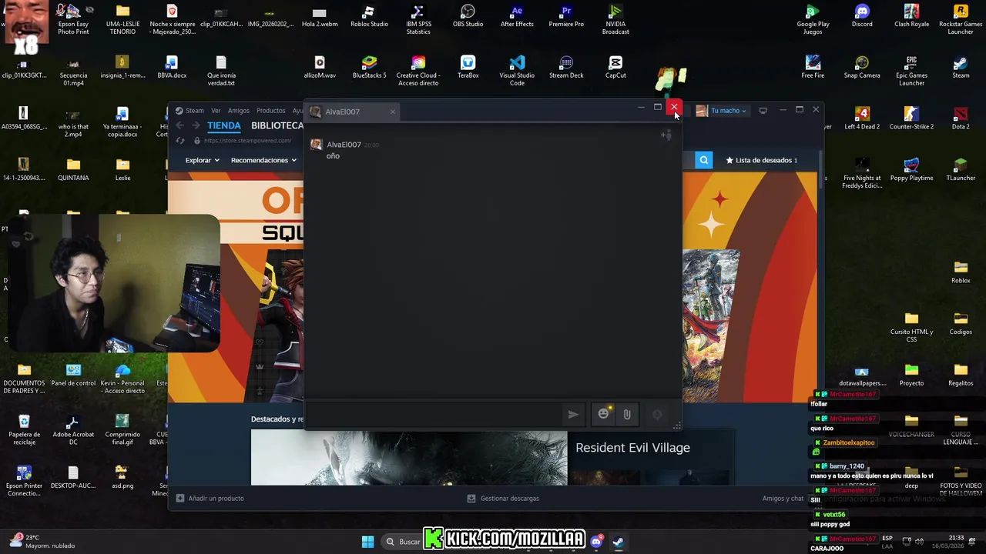Go back with Steam's left arrow
The width and height of the screenshot is (986, 554).
(179, 125)
